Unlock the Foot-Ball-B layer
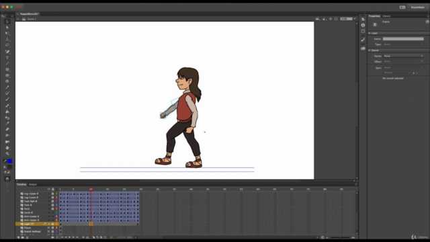430x242 pixels. tap(52, 201)
